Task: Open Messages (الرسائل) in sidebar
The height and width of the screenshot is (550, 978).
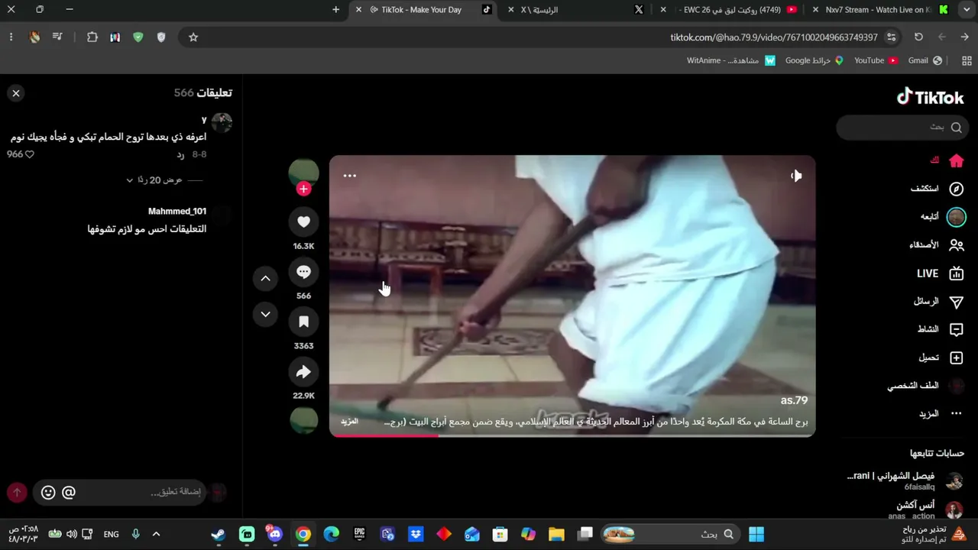Action: pyautogui.click(x=939, y=302)
